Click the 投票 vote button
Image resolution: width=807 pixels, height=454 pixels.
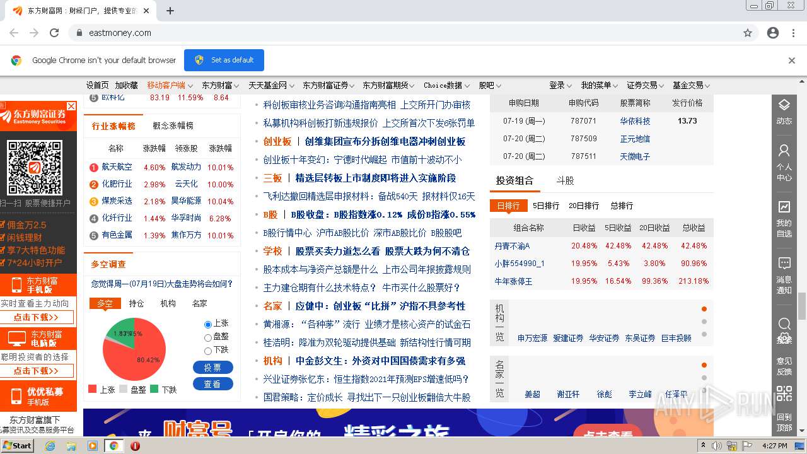(212, 367)
